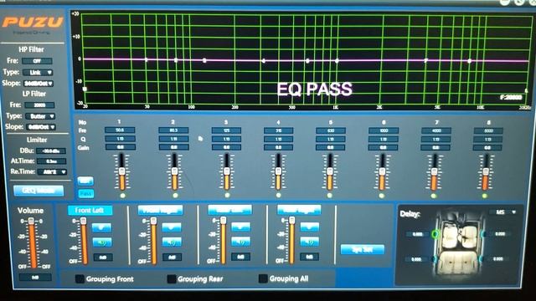Click Rear Right's lower blue button
This screenshot has width=536, height=301.
pos(309,242)
